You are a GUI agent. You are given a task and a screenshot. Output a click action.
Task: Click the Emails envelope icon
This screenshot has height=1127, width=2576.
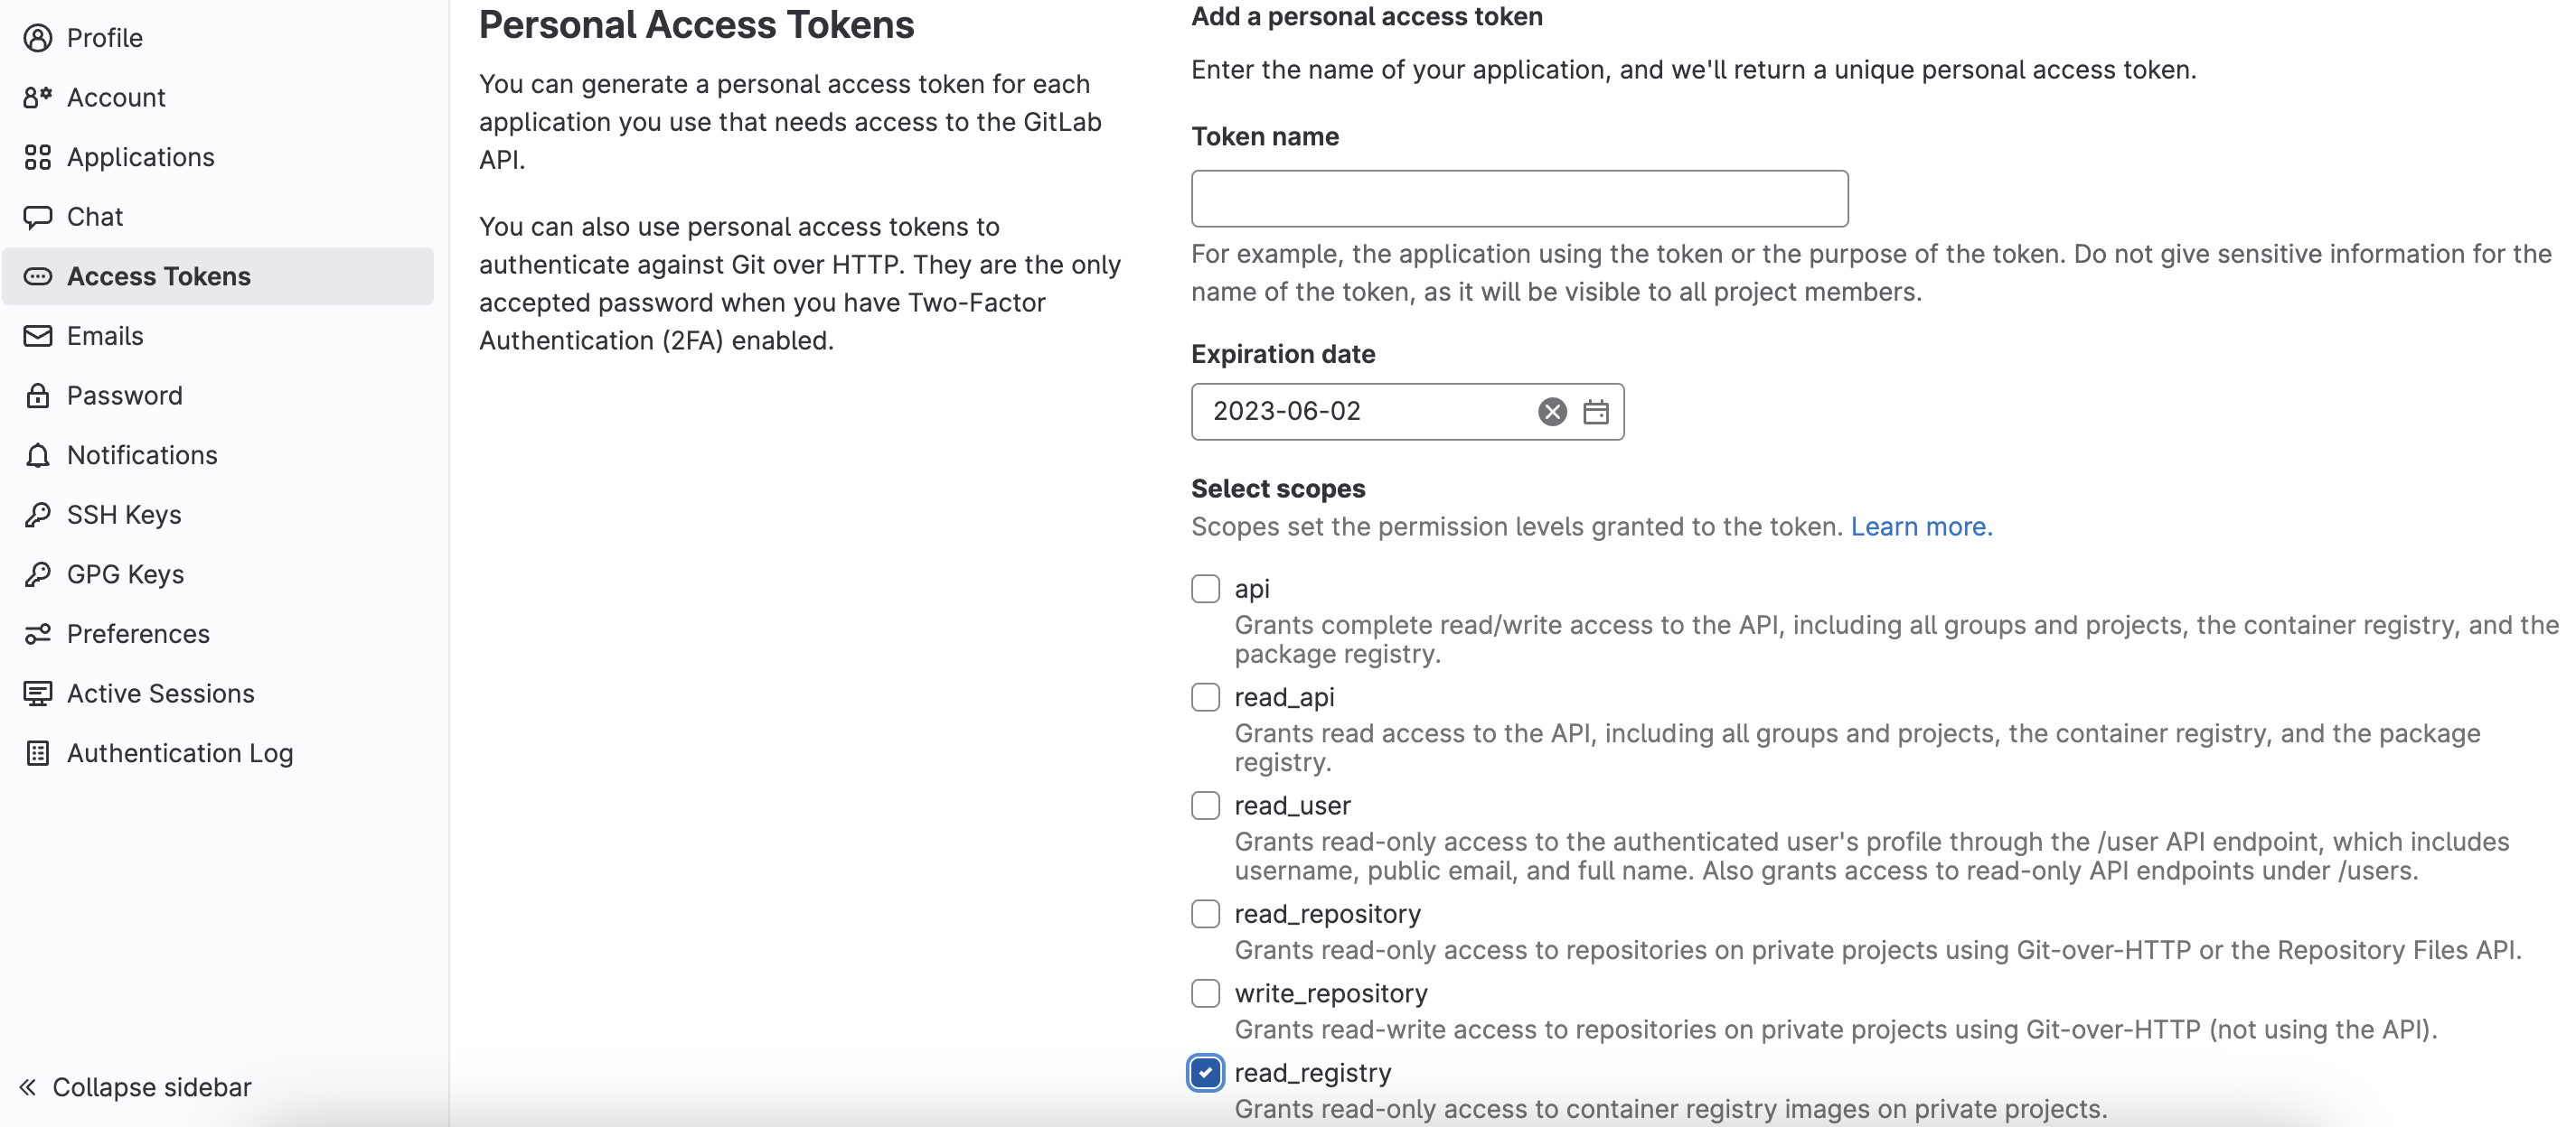(37, 336)
